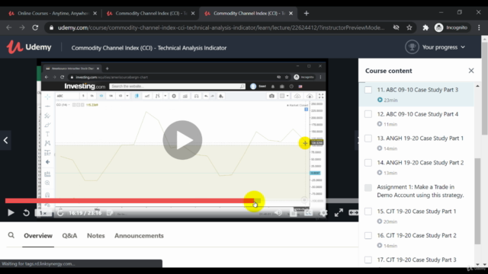Image resolution: width=488 pixels, height=274 pixels.
Task: Open lecture '16. CJT 19-20 Case Study Part 2'
Action: click(417, 235)
